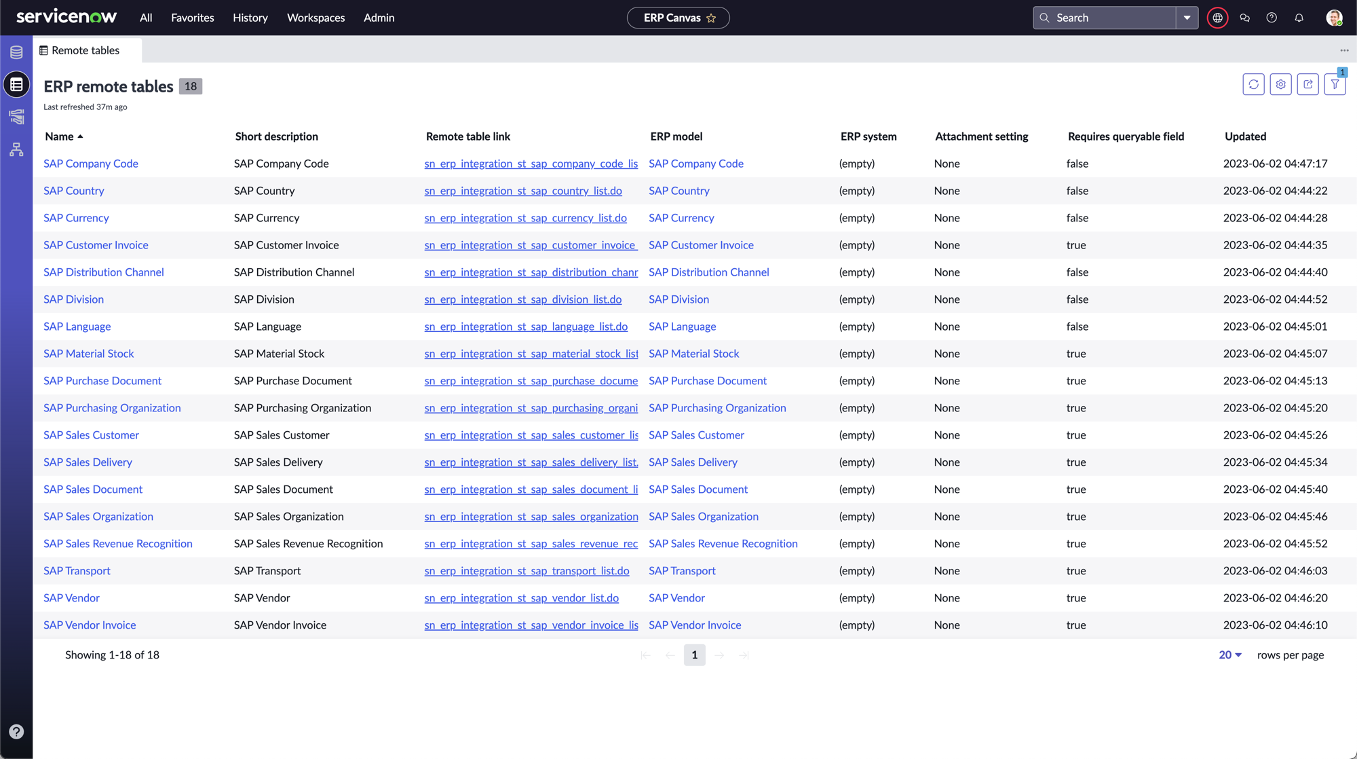Screen dimensions: 1357x759
Task: Open the notifications bell
Action: click(x=1299, y=18)
